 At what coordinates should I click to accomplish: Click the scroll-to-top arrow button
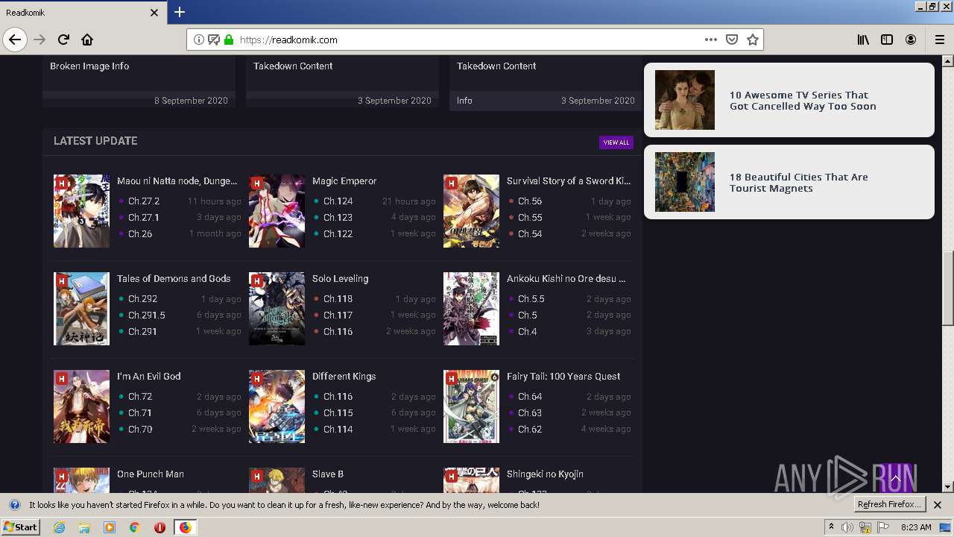895,480
